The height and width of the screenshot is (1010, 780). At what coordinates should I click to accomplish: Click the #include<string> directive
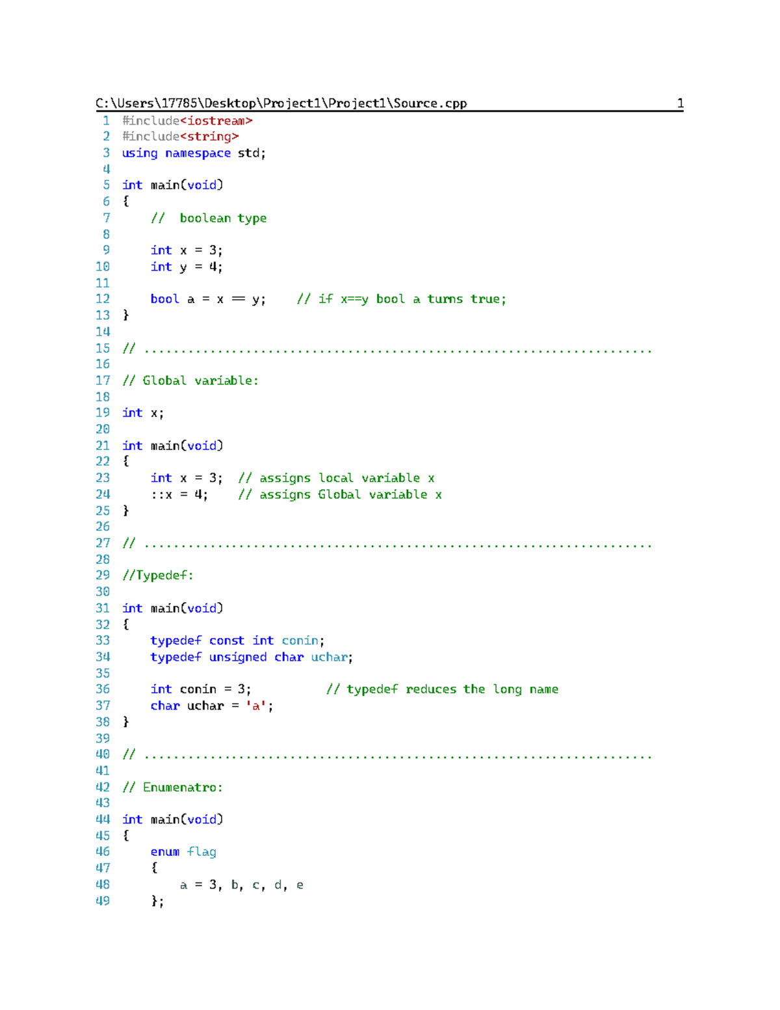[179, 137]
